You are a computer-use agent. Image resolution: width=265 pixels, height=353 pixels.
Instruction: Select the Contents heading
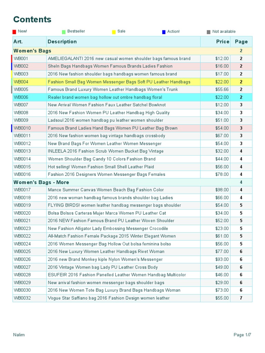point(32,19)
